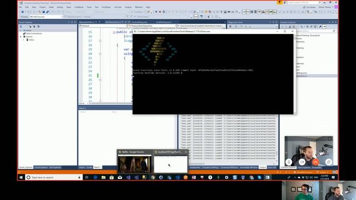
Task: Open the Window menu
Action: pyautogui.click(x=139, y=7)
